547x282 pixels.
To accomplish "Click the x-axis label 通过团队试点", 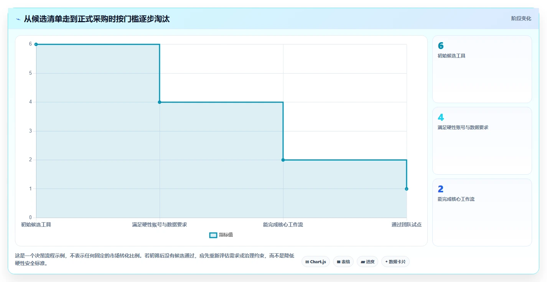I will click(x=407, y=225).
